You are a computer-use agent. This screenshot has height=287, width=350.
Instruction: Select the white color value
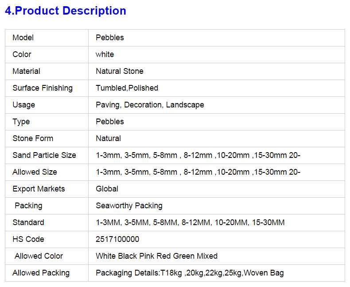pyautogui.click(x=105, y=54)
